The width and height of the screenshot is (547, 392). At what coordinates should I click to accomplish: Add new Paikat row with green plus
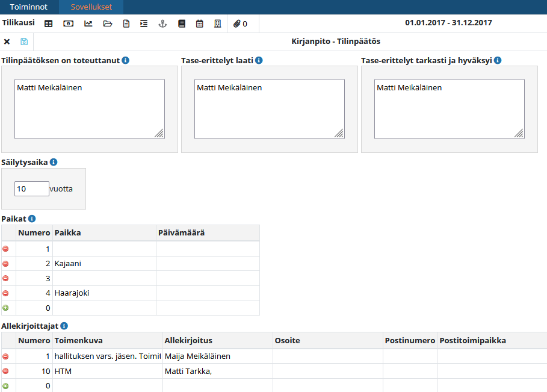point(6,308)
